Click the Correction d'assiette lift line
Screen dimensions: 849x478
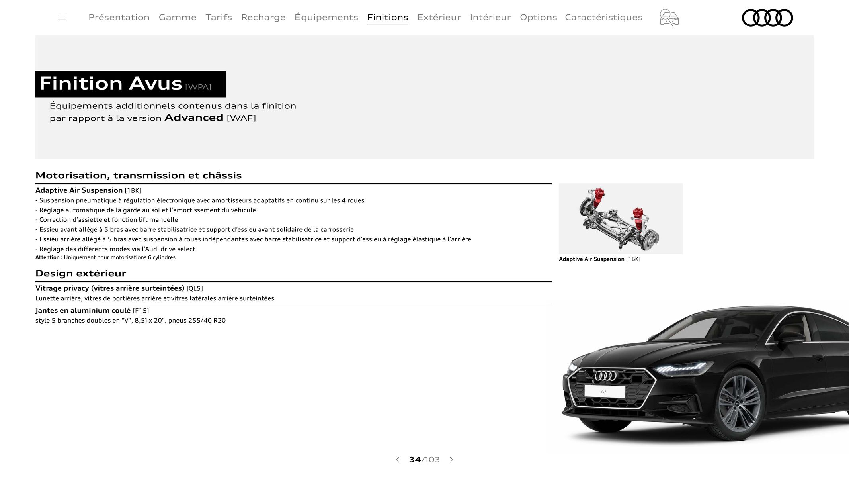pyautogui.click(x=107, y=220)
